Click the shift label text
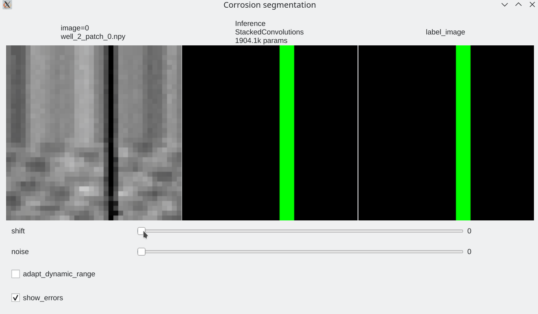Image resolution: width=538 pixels, height=314 pixels. (18, 231)
